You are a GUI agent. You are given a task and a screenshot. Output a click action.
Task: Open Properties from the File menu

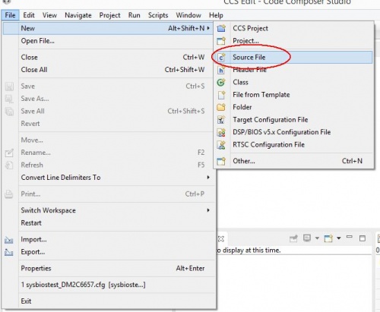click(x=108, y=268)
